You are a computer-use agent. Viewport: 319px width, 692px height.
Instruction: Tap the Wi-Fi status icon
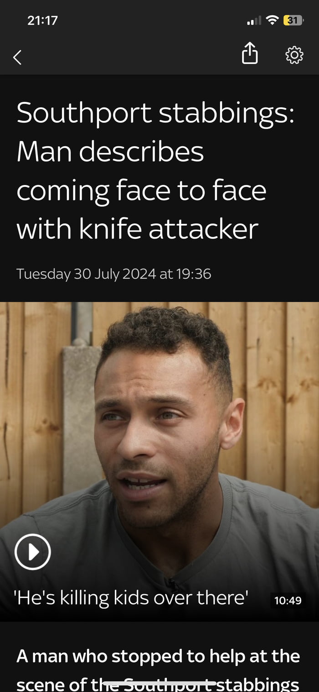coord(272,20)
